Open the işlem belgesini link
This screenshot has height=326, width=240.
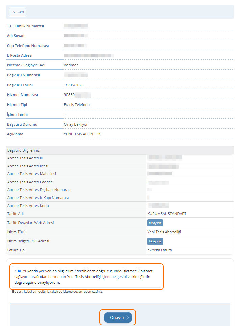[x=114, y=277]
